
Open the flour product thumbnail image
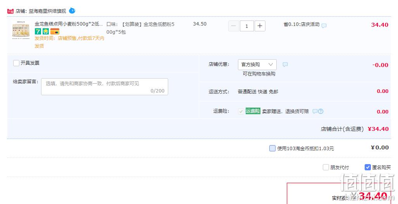click(21, 30)
